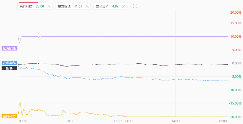Click the 10:30 time axis label
The image size is (243, 124).
(x=70, y=121)
